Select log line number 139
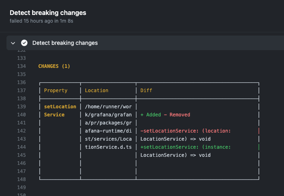This screenshot has height=196, width=284. click(x=21, y=107)
